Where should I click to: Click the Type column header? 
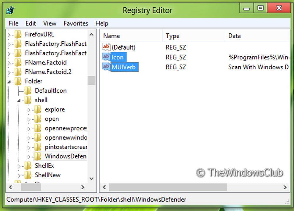click(173, 36)
